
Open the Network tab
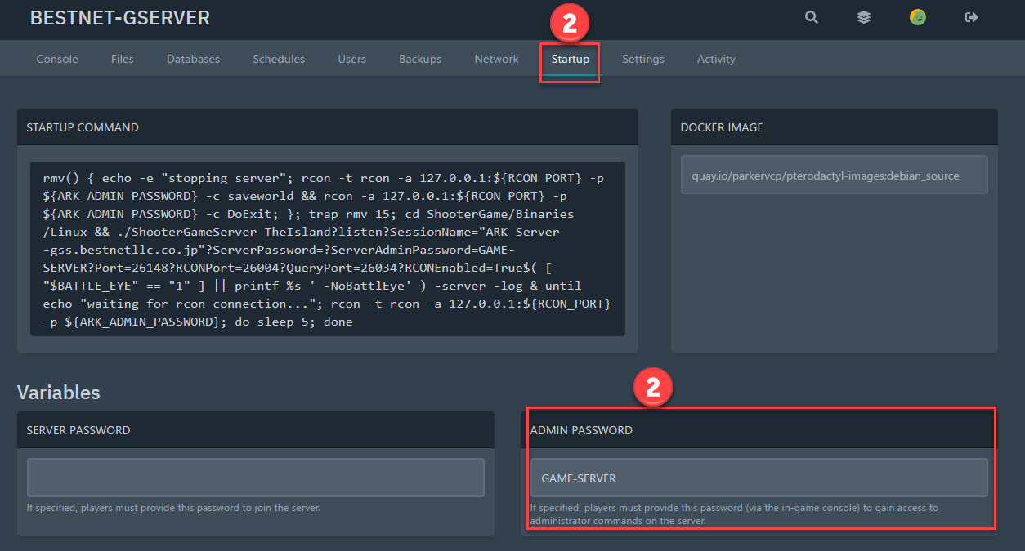pos(496,59)
